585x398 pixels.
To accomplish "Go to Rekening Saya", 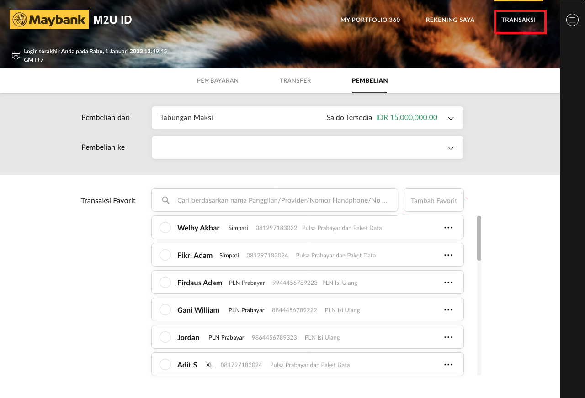I will 450,20.
